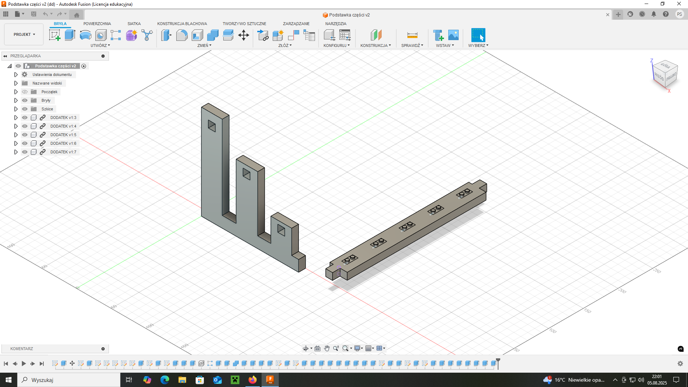Hide DODATEK v1:3 using its eye icon
The width and height of the screenshot is (688, 387).
click(25, 118)
